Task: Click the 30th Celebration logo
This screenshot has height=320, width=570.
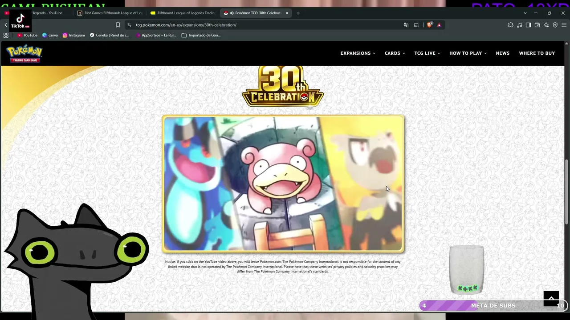Action: tap(283, 86)
